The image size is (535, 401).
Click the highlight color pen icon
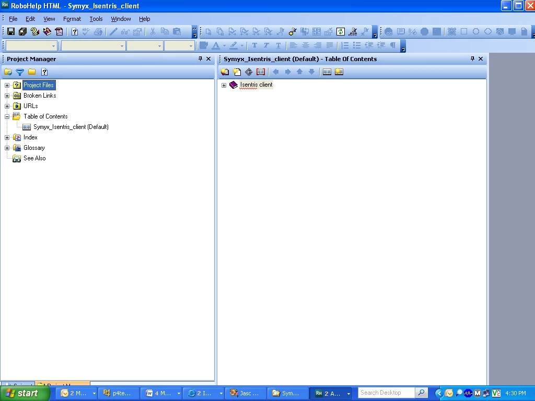pyautogui.click(x=234, y=46)
